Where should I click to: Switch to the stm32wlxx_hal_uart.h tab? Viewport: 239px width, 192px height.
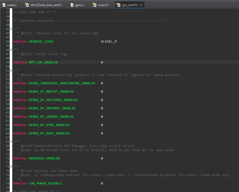pos(46,5)
